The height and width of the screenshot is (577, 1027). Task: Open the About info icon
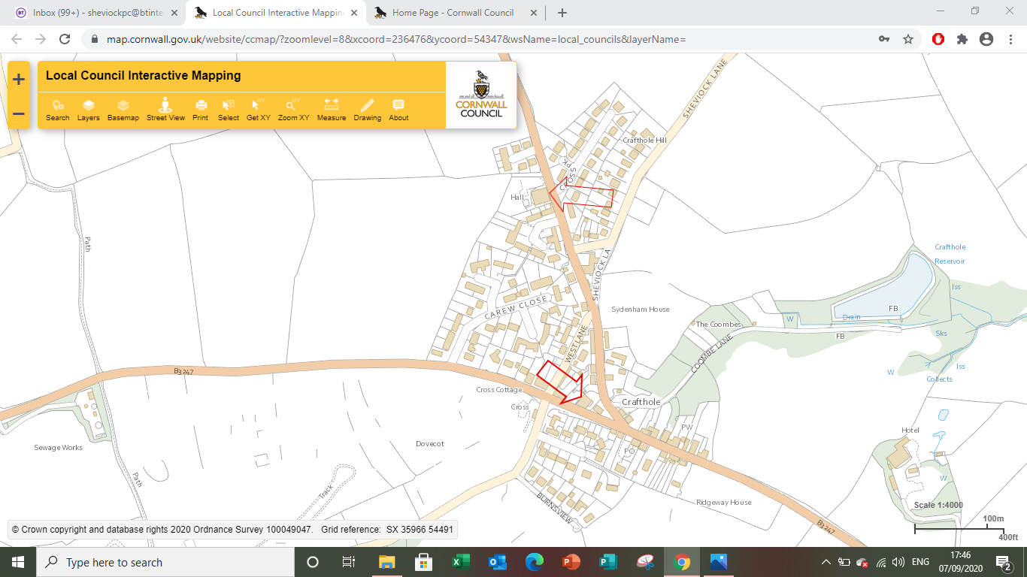(x=398, y=110)
